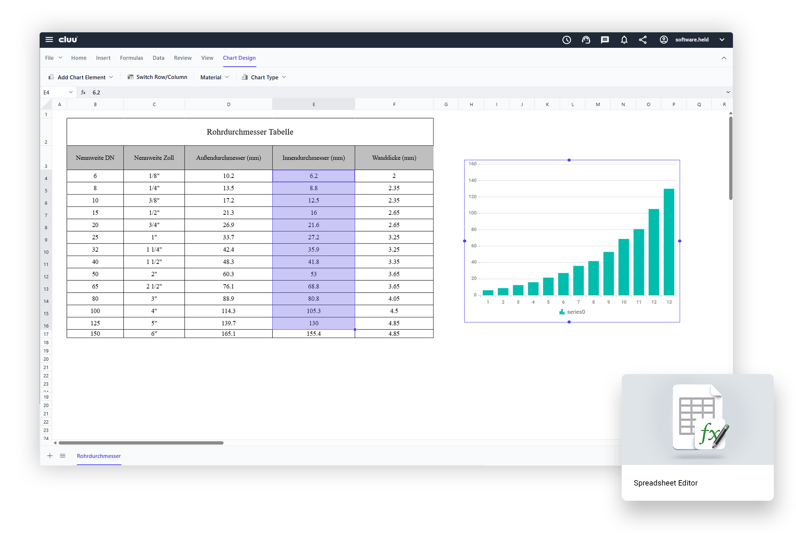The image size is (796, 534).
Task: Click the scroll-left arrow of horizontal scrollbar
Action: point(55,443)
